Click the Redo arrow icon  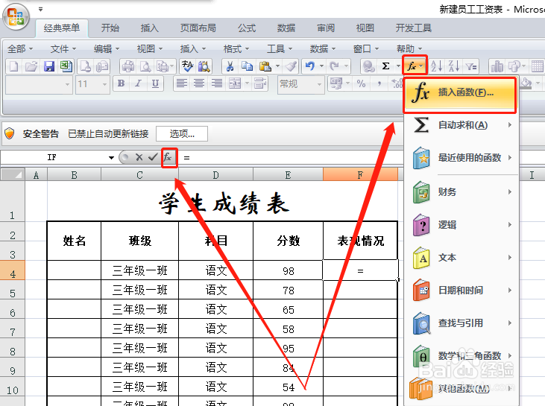tap(334, 66)
